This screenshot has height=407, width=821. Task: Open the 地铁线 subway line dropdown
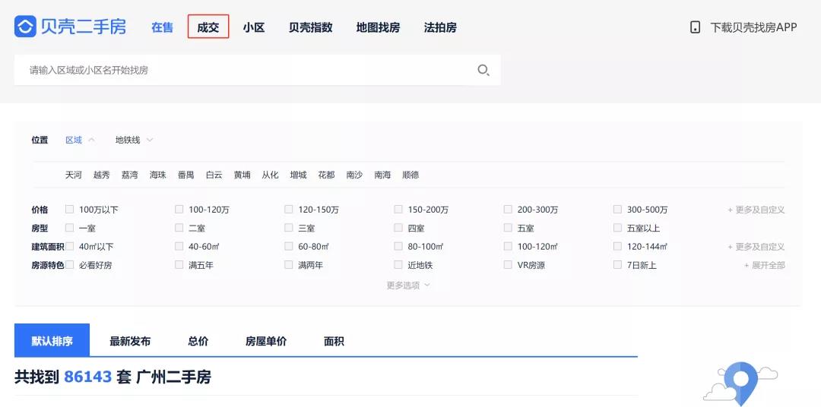(x=134, y=140)
